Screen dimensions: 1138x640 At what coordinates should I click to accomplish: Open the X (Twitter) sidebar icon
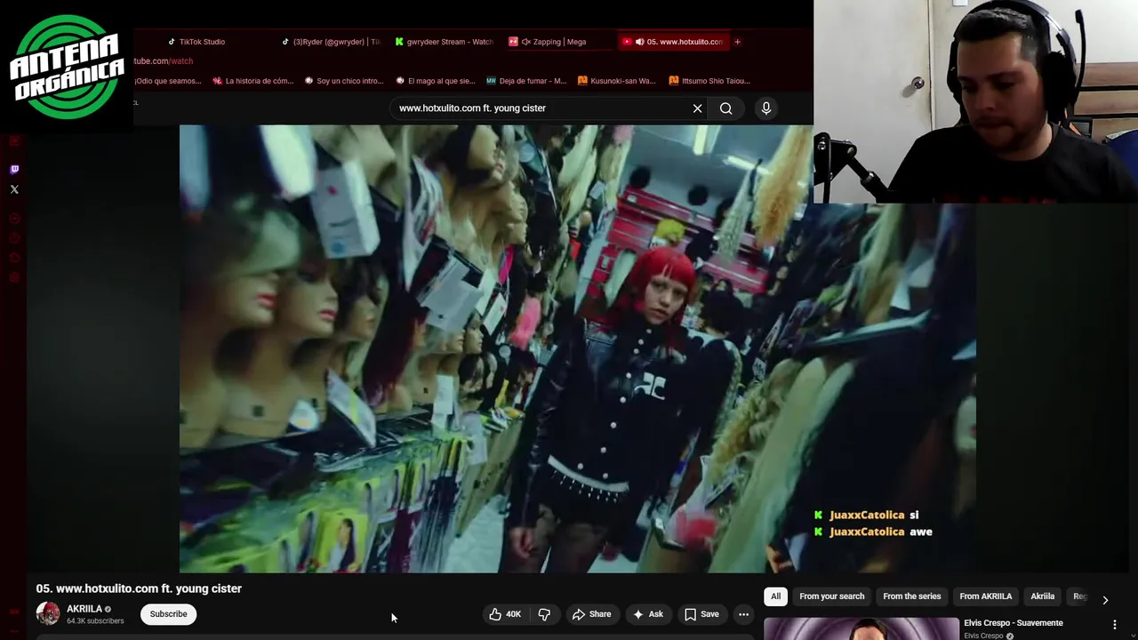(14, 189)
